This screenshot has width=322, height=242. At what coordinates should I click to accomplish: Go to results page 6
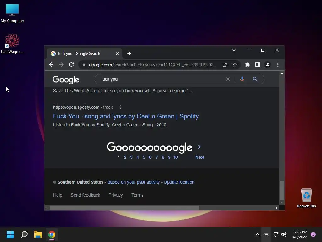click(x=150, y=157)
